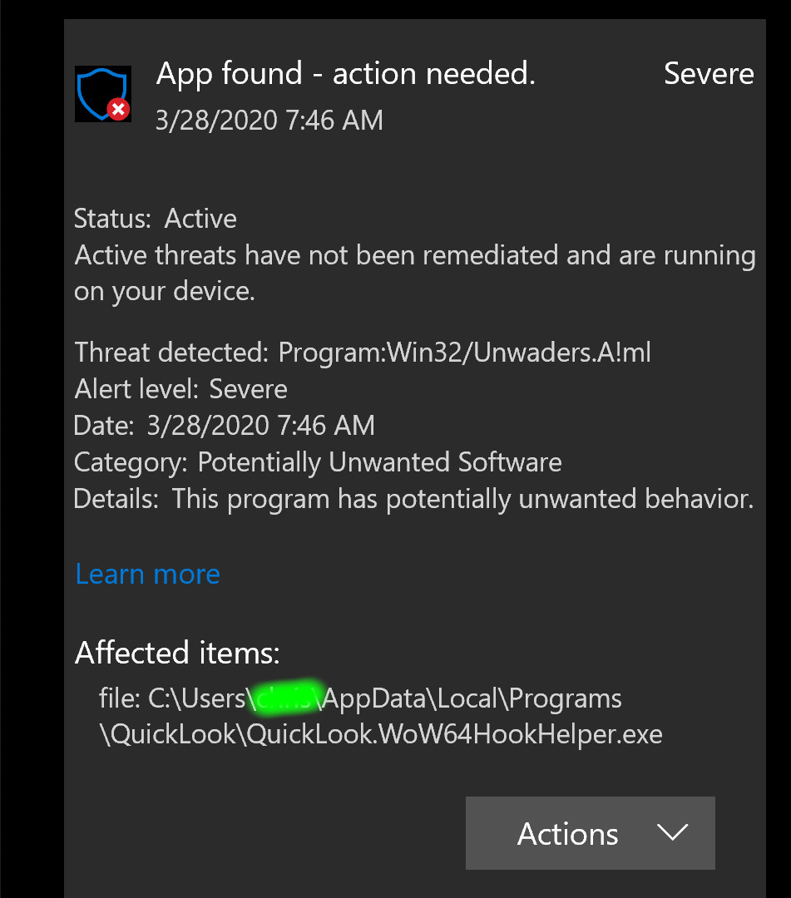
Task: Select the Affected items heading
Action: [x=176, y=653]
